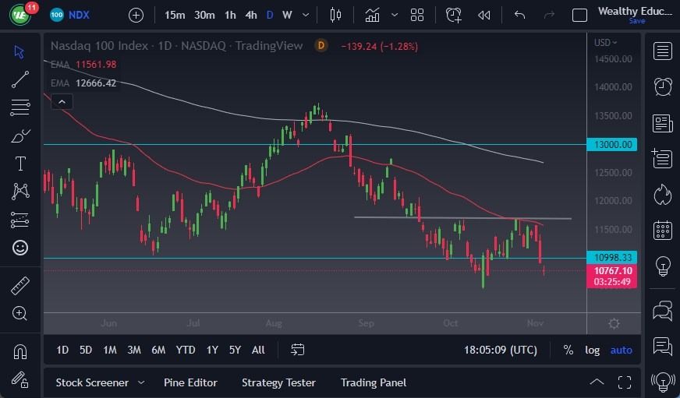Click the 10998.33 horizontal line price label

point(611,257)
